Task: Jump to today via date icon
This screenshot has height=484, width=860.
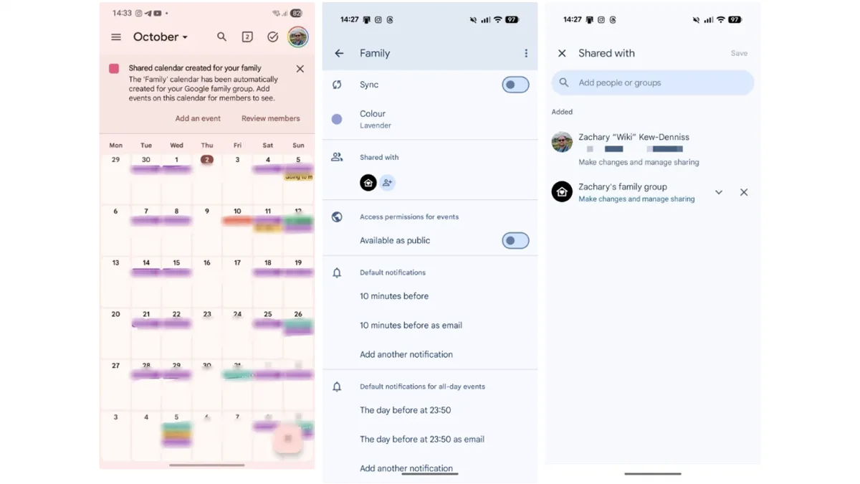Action: coord(247,37)
